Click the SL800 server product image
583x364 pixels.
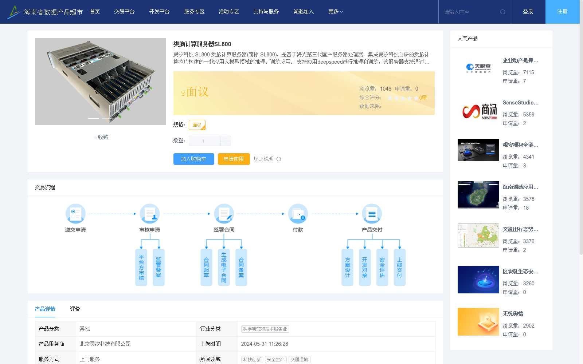pyautogui.click(x=101, y=82)
